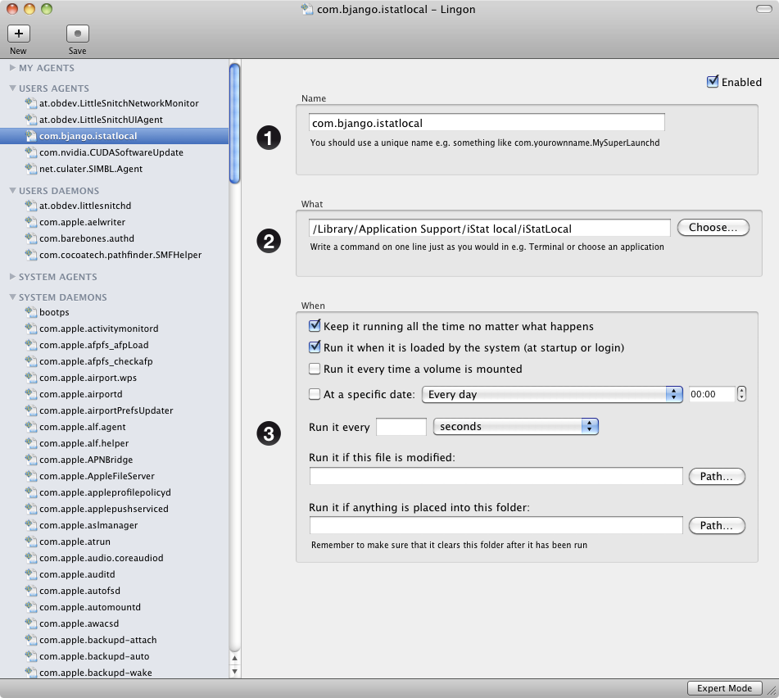The width and height of the screenshot is (779, 698).
Task: Open the seconds interval unit dropdown
Action: 516,426
